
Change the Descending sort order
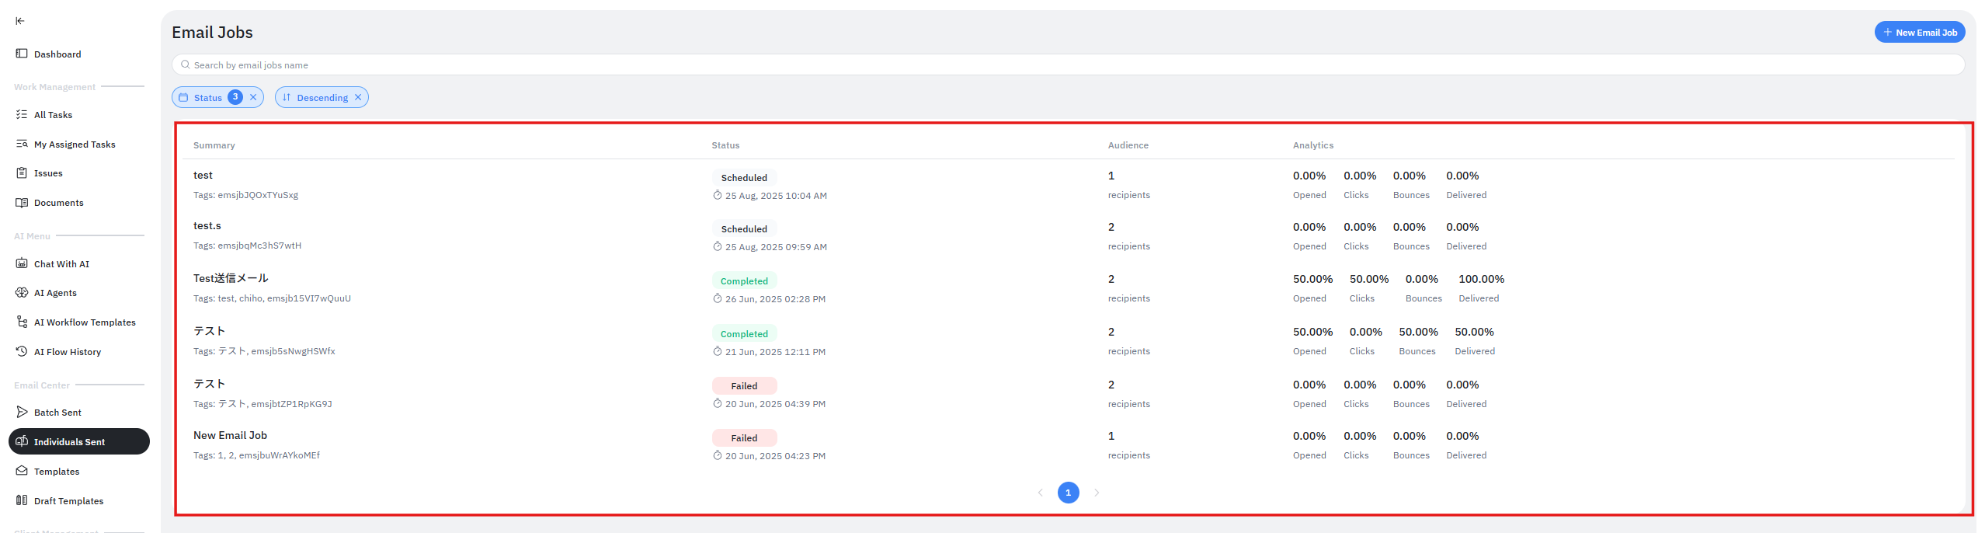coord(322,98)
